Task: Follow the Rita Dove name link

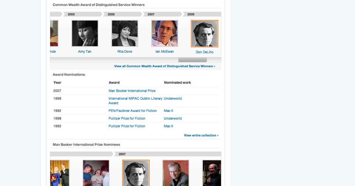Action: pyautogui.click(x=125, y=51)
